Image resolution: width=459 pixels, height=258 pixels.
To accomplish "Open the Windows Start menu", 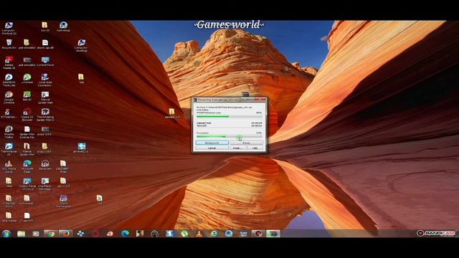I will coord(6,234).
